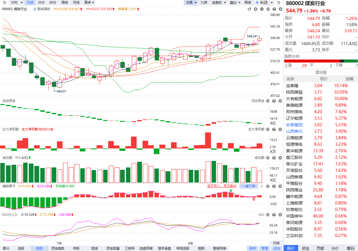Open settings gear of 捕捞季节 panel

[268, 186]
